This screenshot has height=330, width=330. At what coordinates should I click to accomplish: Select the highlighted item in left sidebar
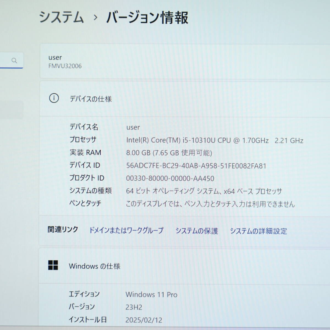(12, 110)
